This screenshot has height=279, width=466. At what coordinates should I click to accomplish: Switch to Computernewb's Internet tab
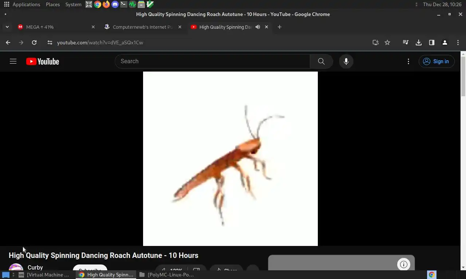click(x=143, y=27)
